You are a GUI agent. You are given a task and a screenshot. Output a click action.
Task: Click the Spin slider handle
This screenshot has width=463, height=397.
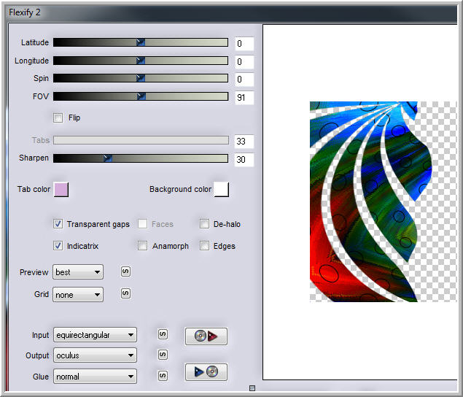point(141,78)
